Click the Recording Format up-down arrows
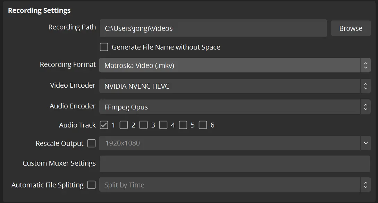Viewport: 378px width, 203px height. tap(365, 65)
